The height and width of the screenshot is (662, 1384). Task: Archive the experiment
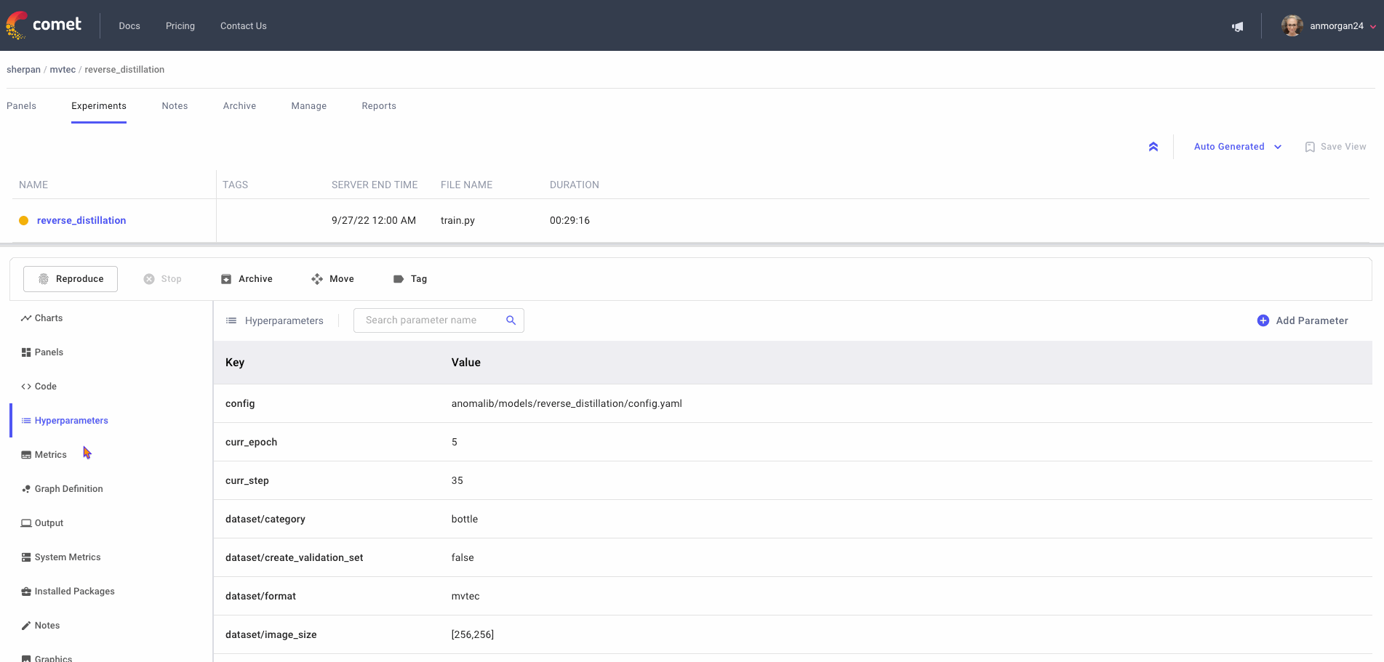247,279
